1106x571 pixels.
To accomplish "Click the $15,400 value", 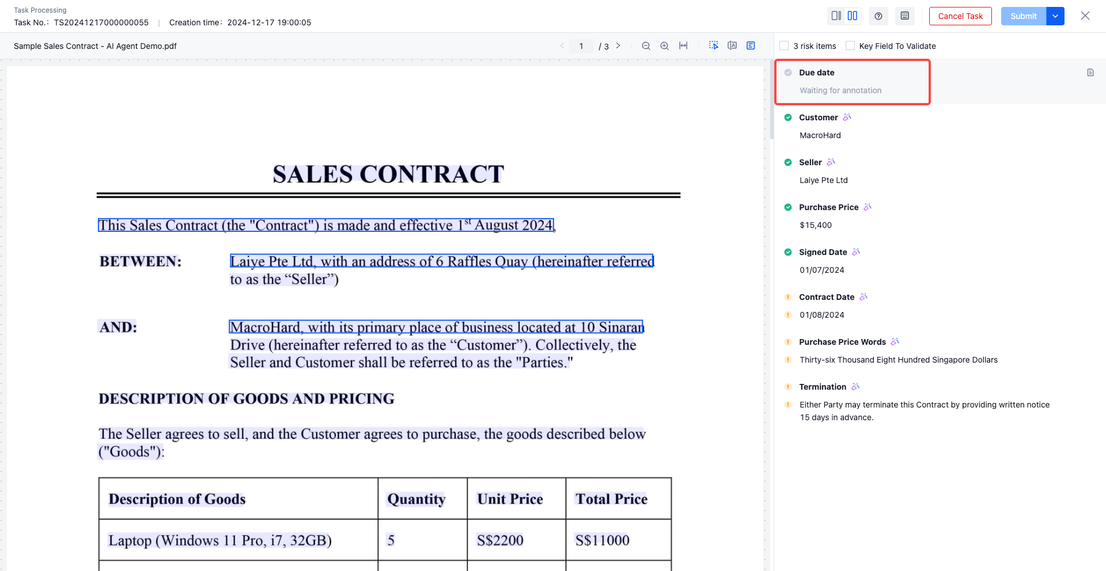I will (816, 225).
